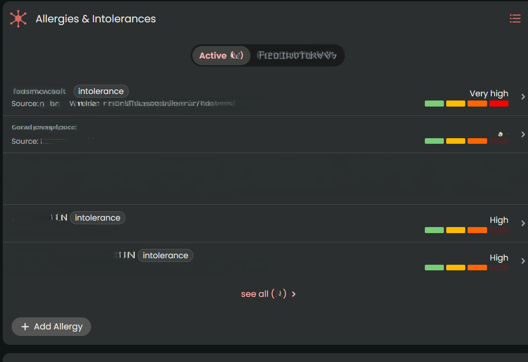Open chevron of the last High intolerance row
This screenshot has width=528, height=362.
coord(522,261)
